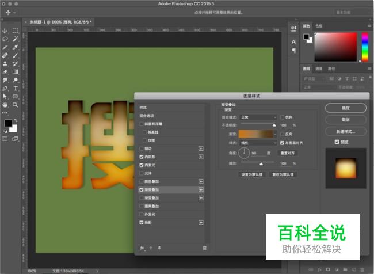Viewport: 374px width, 274px height.
Task: Enable the 颜色叠加 checkbox
Action: (x=142, y=182)
